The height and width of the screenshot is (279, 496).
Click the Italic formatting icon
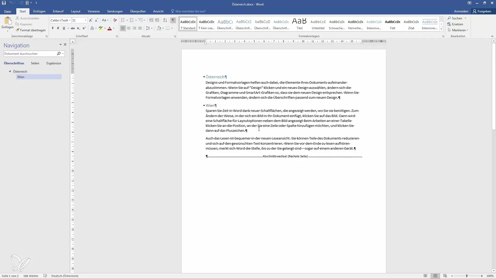pyautogui.click(x=58, y=28)
